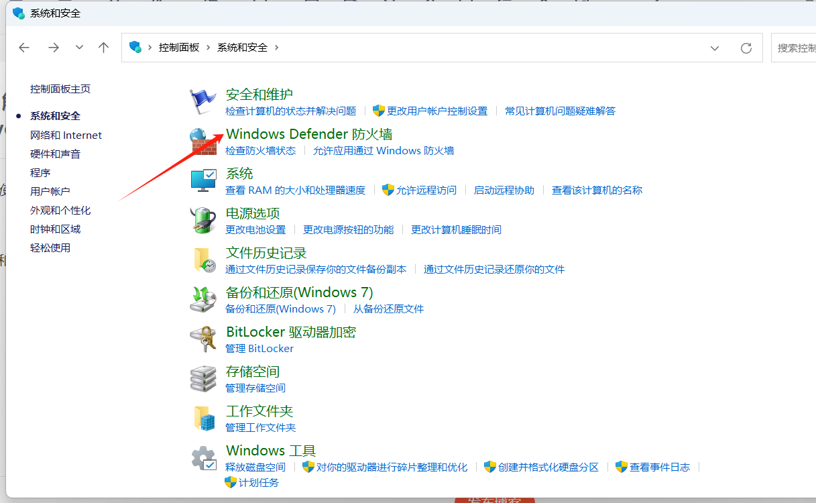Click 通过文件历史记录还原你的文件 link
Screen dimensions: 816x503
click(x=494, y=269)
